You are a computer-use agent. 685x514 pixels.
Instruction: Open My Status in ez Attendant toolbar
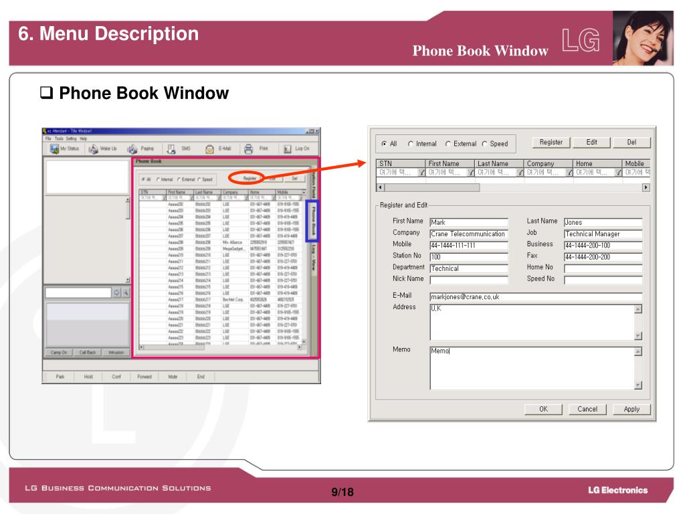click(64, 149)
